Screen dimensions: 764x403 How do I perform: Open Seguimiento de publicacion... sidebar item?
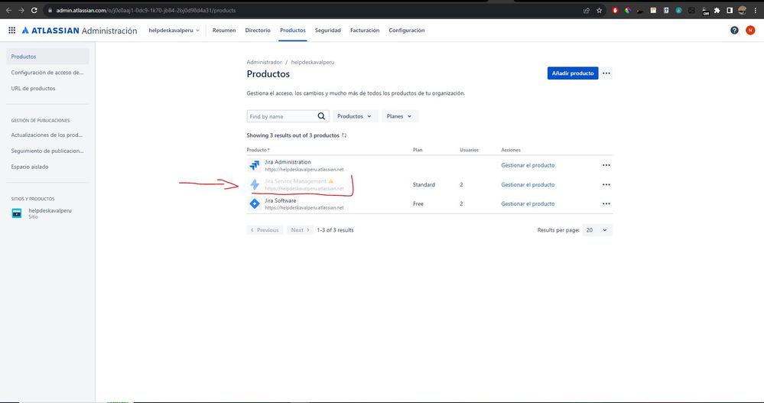(x=47, y=151)
